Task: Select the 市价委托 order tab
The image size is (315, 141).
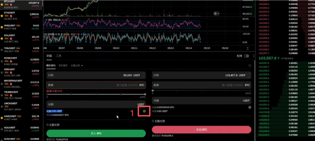Action: click(x=63, y=65)
